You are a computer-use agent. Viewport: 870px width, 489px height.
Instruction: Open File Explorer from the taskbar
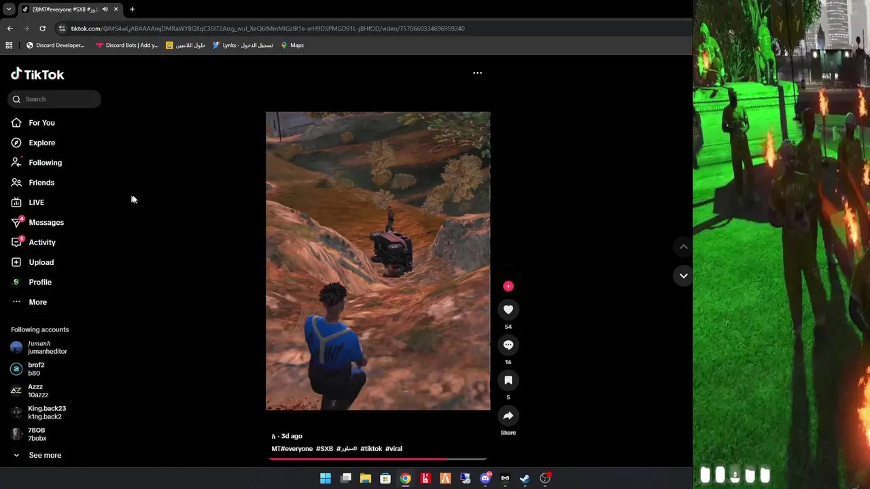coord(366,478)
